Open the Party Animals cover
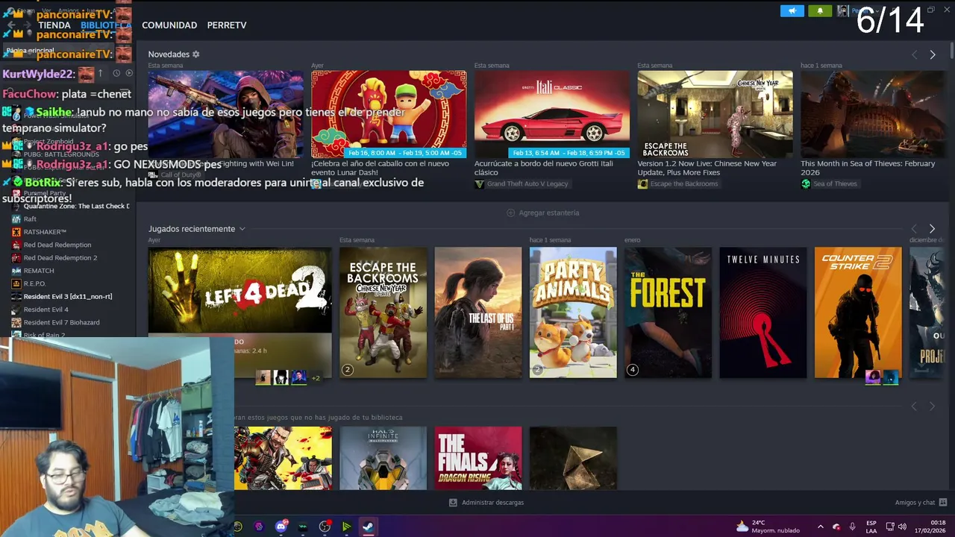Screen dimensions: 955x537 [x=573, y=313]
